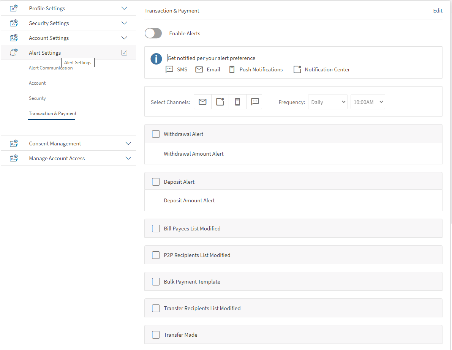Image resolution: width=452 pixels, height=350 pixels.
Task: Click the blue information icon
Action: point(156,59)
